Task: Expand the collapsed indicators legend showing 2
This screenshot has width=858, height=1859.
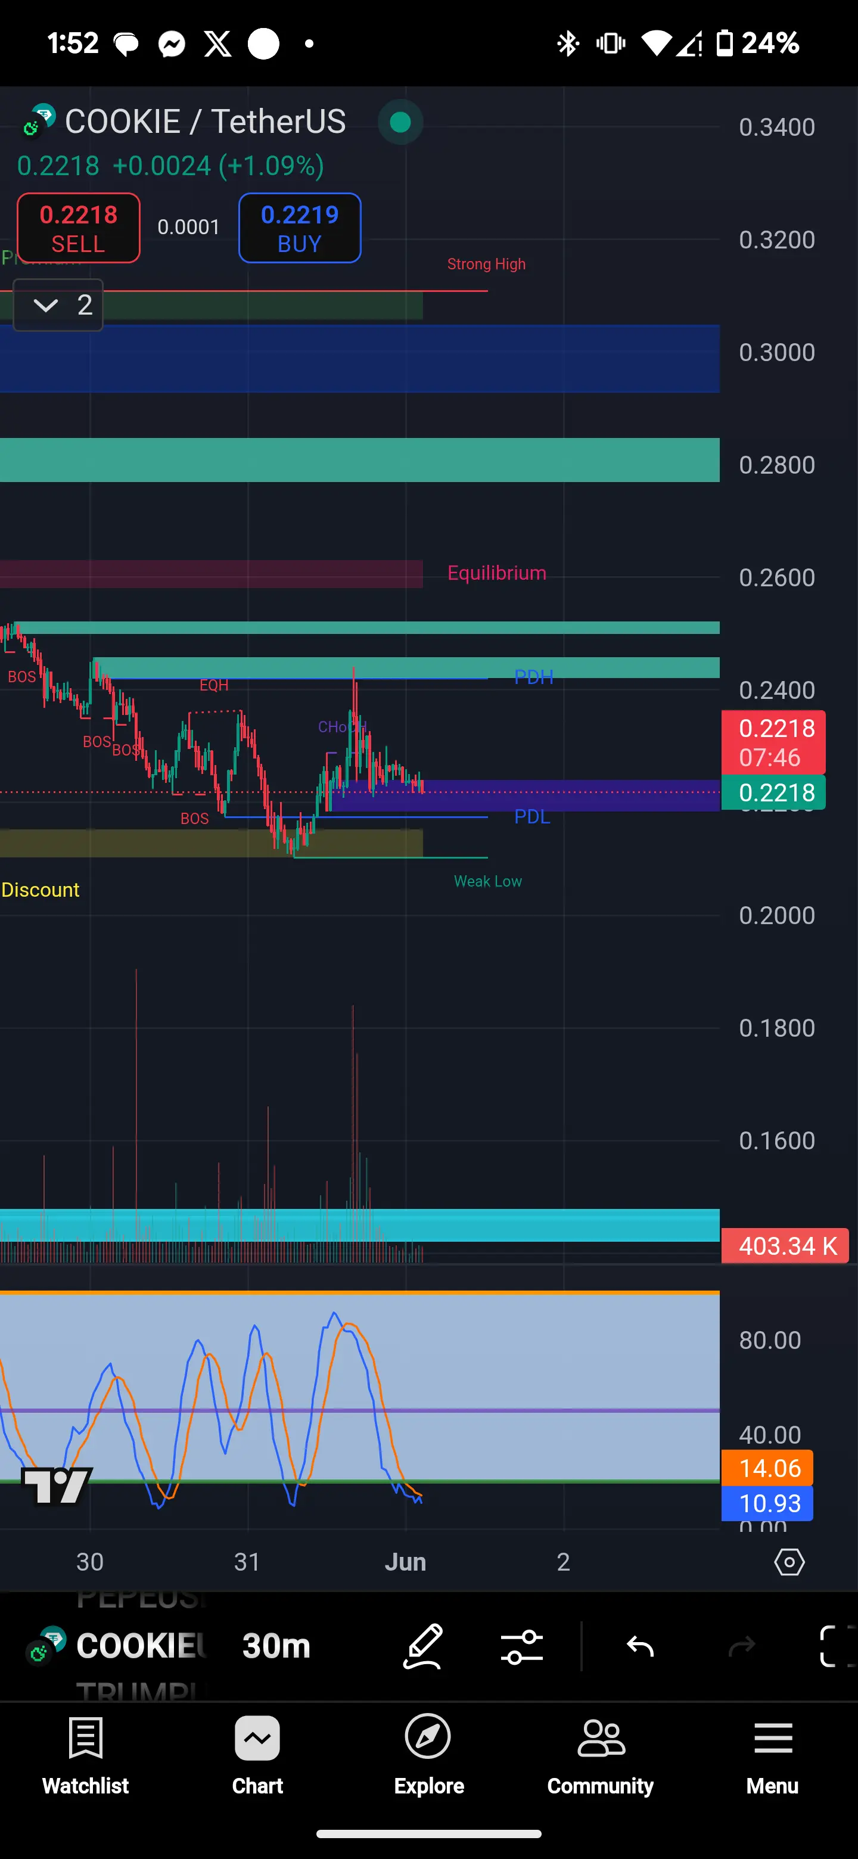Action: pyautogui.click(x=58, y=305)
